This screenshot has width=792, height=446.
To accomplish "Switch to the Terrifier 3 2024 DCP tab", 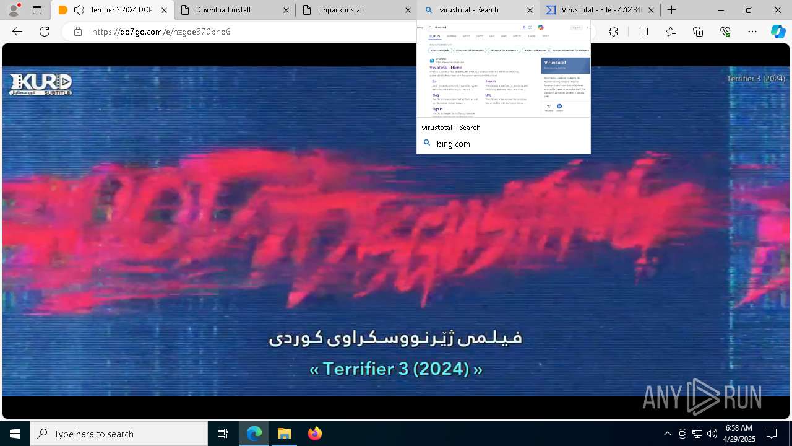I will tap(112, 10).
